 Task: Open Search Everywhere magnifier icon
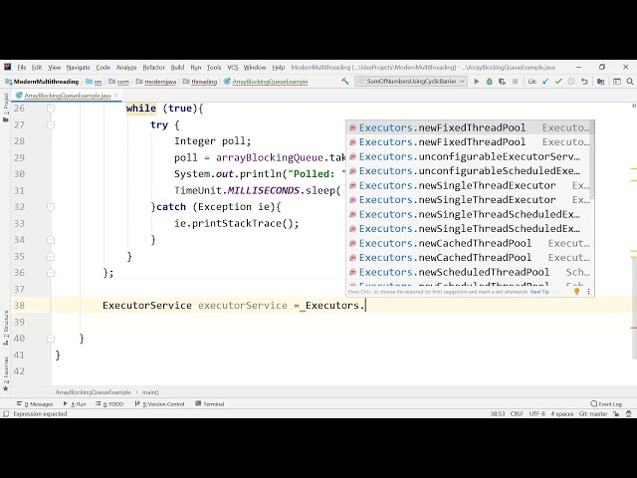point(630,82)
